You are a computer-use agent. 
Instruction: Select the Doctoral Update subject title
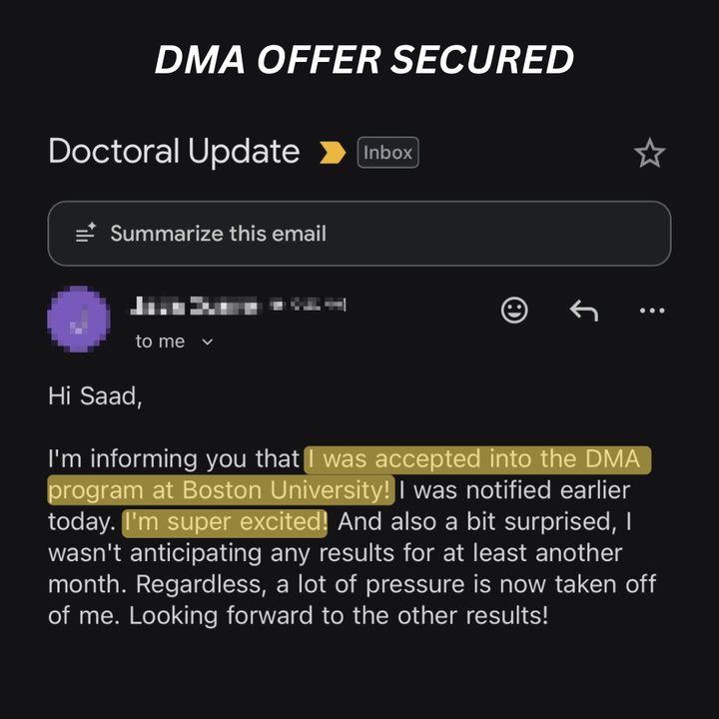174,152
